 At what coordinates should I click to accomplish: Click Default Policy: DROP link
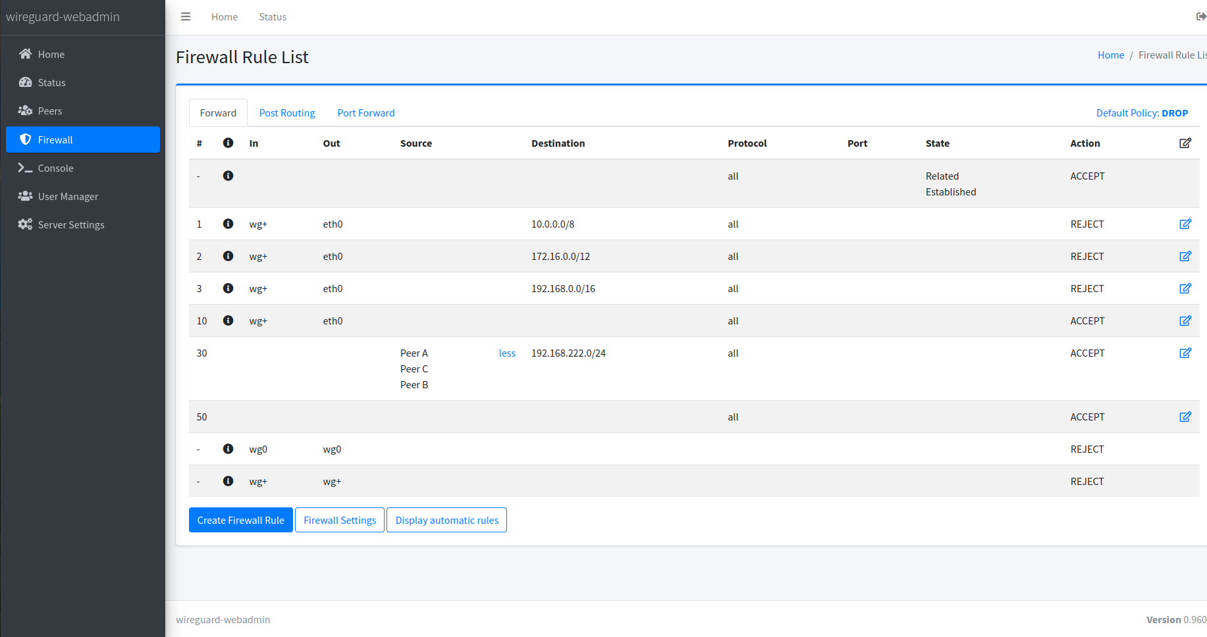pos(1142,113)
